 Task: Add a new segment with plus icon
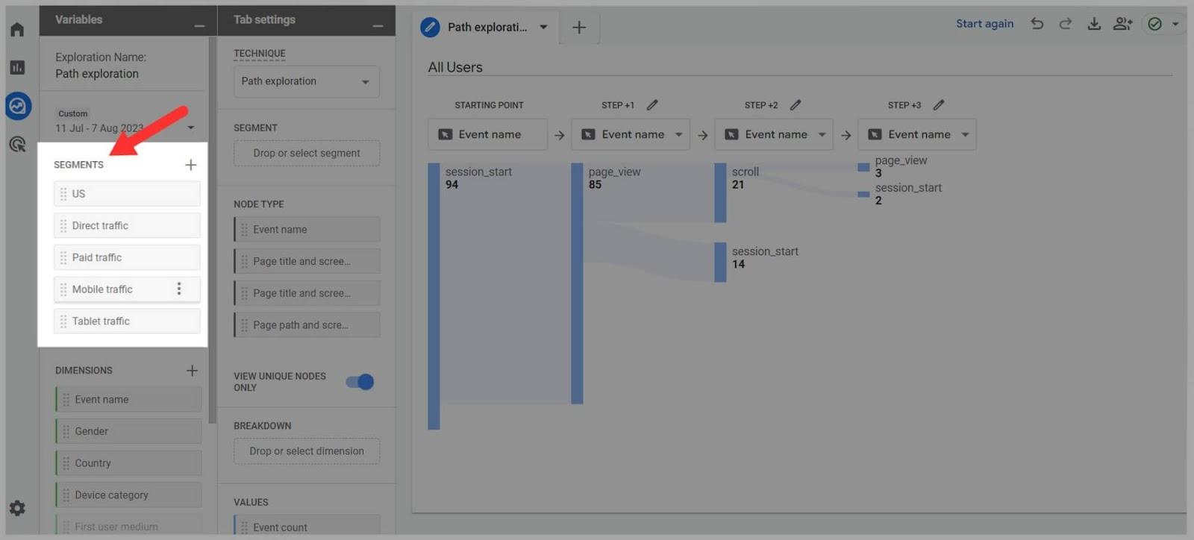tap(191, 165)
